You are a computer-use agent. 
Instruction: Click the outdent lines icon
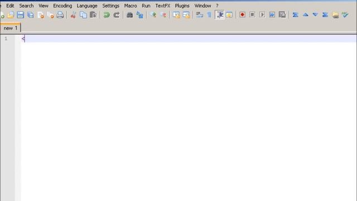click(x=295, y=15)
